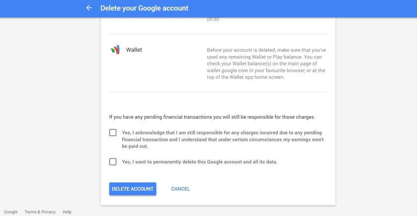Click the "permanently delete this Google account" label text

200,162
